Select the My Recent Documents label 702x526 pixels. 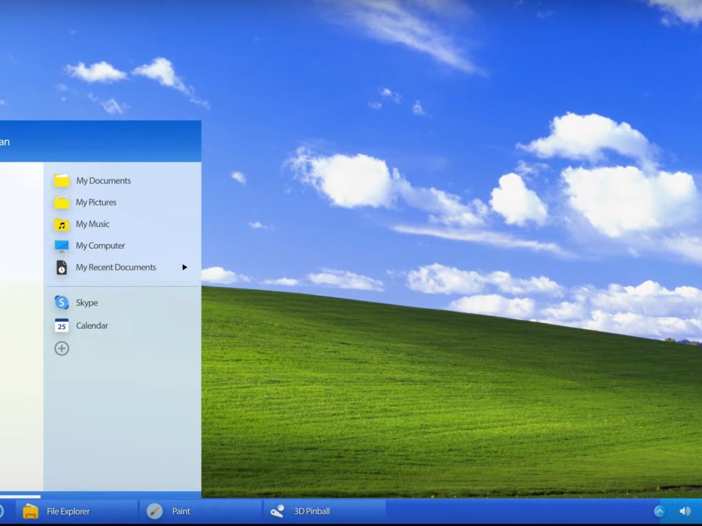tap(115, 267)
